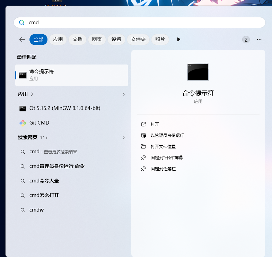
Task: Click search icon beside cmd 查看更多搜索结果
Action: coord(23,152)
